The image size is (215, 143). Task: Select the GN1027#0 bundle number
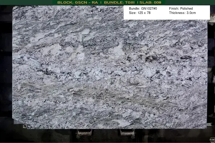click(149, 8)
